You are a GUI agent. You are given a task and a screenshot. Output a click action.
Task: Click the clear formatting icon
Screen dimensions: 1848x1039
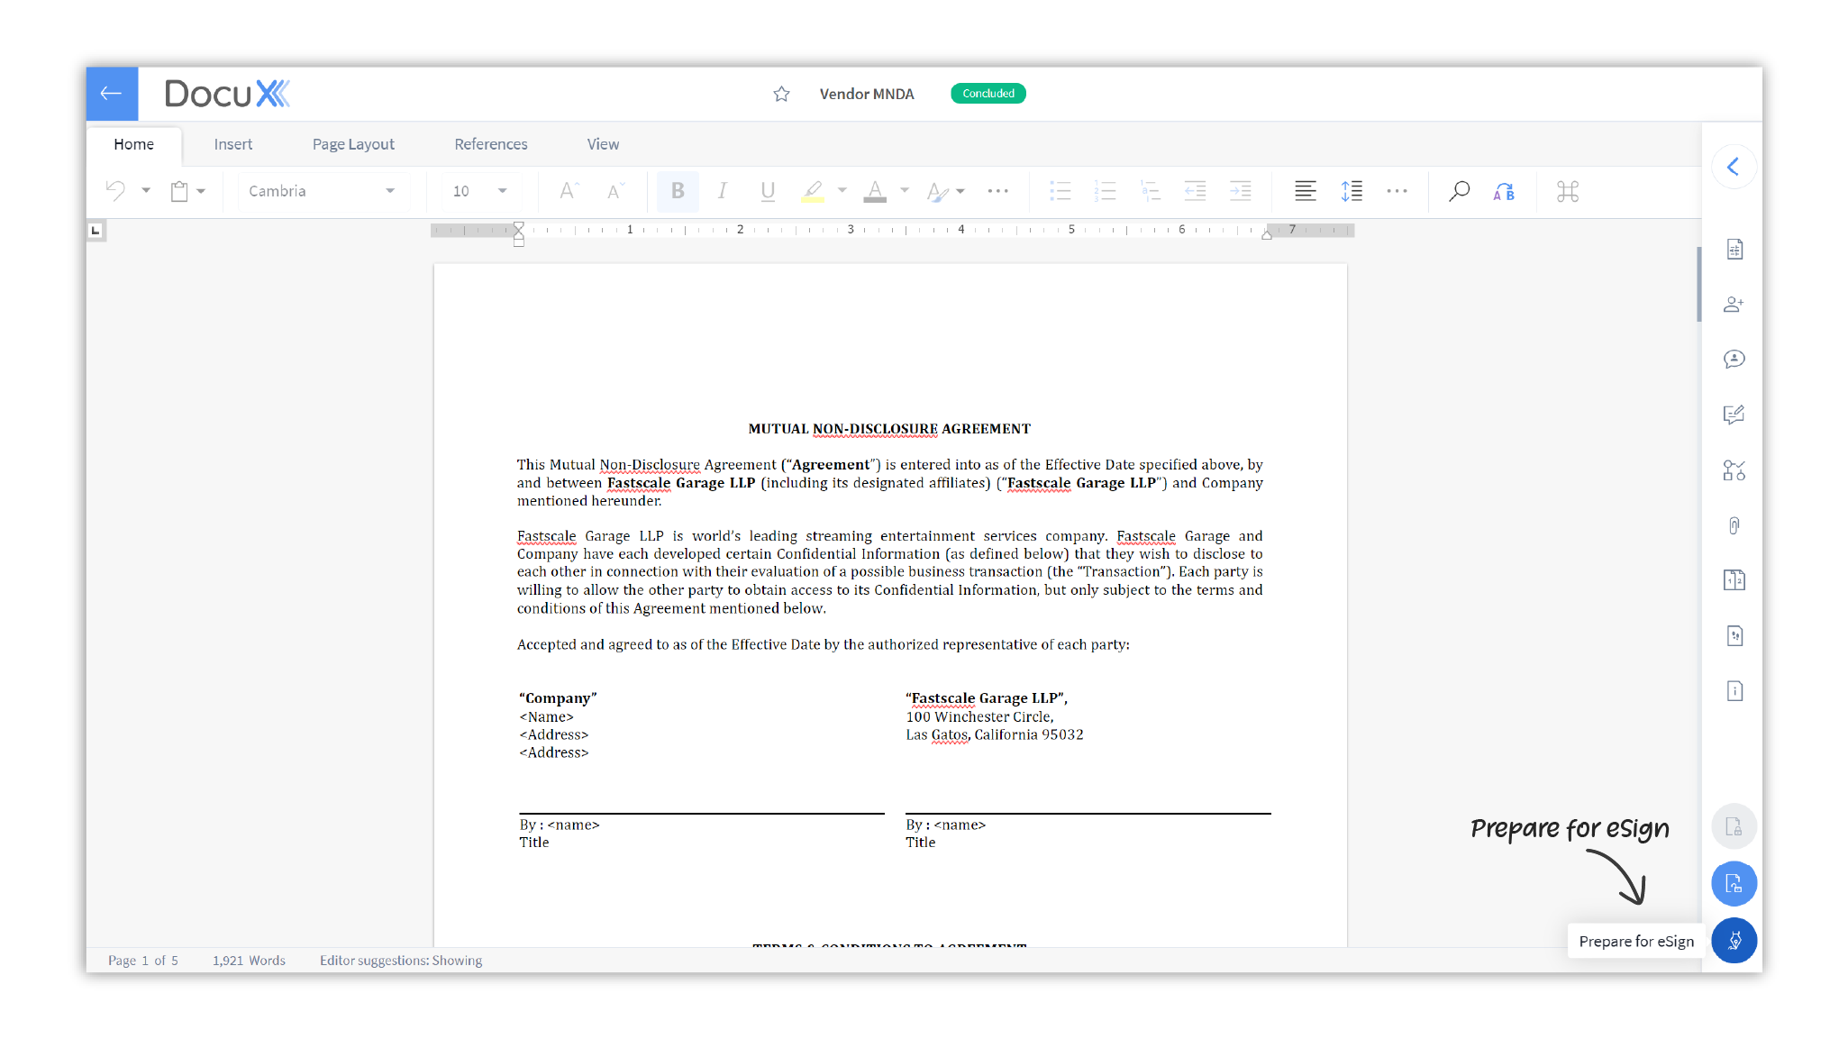pos(937,191)
